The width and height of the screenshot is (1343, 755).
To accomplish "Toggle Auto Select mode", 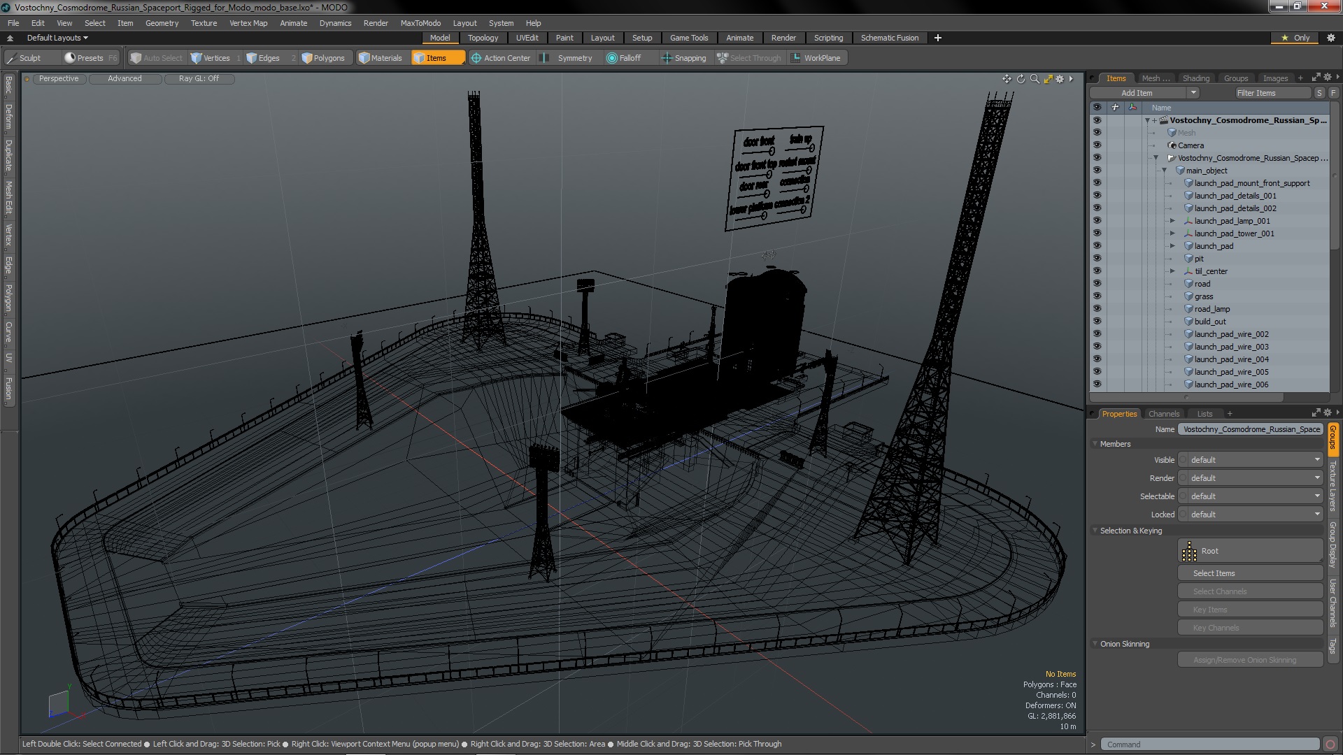I will pyautogui.click(x=157, y=58).
